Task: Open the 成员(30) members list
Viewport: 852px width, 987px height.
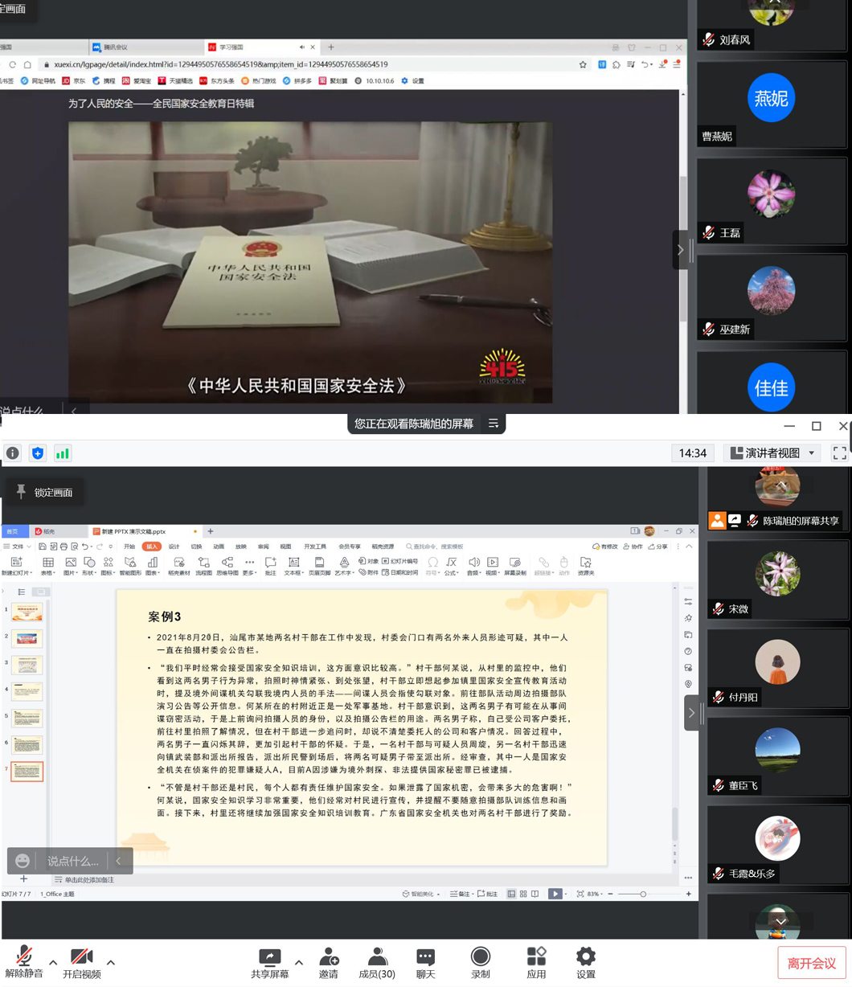Action: [x=376, y=961]
